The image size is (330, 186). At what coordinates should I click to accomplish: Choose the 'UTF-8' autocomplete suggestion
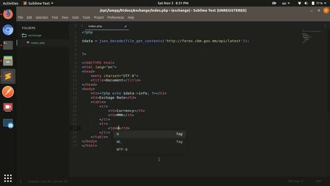(150, 149)
